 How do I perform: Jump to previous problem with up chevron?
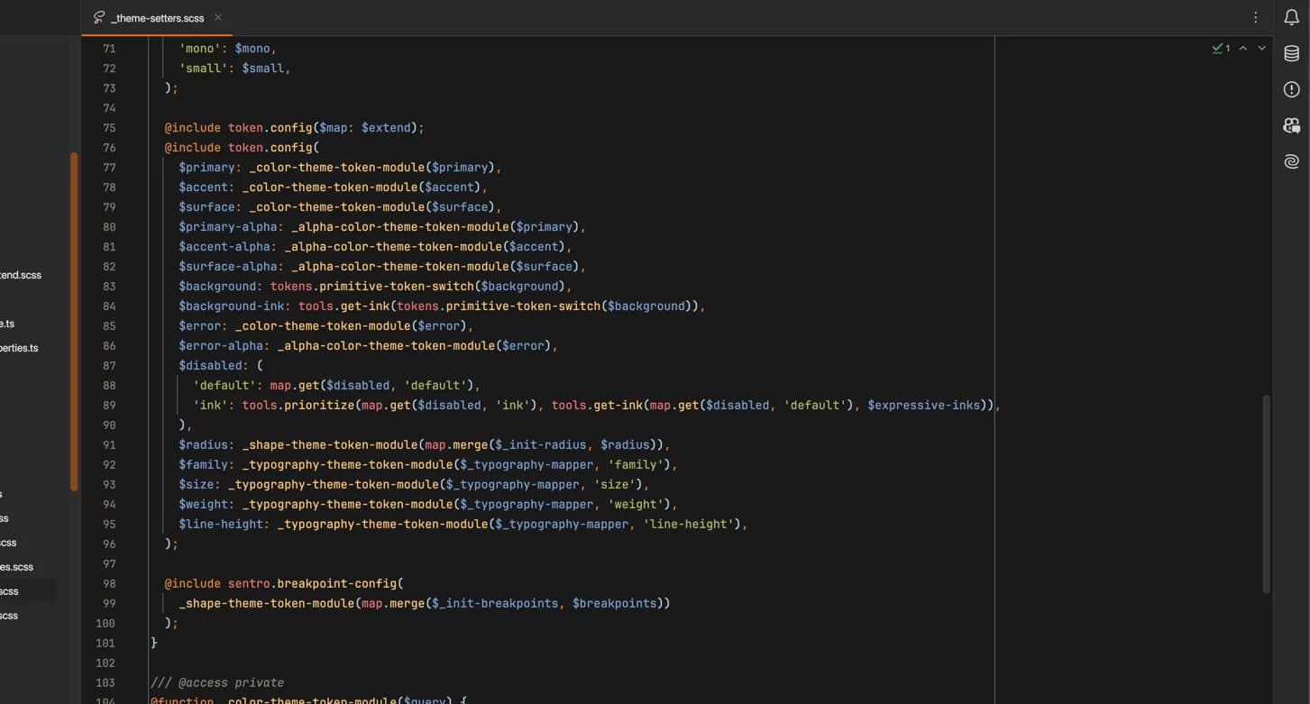(x=1243, y=48)
